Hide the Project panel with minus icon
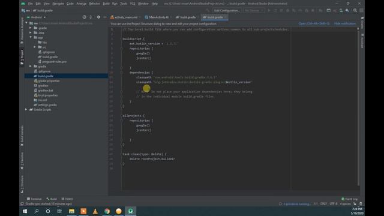Viewport: 384px width, 216px height. (x=105, y=17)
